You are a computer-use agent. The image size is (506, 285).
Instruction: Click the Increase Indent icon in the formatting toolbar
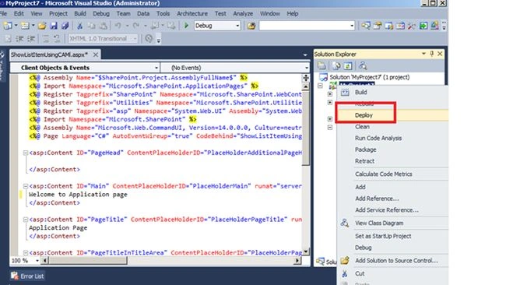coord(31,39)
